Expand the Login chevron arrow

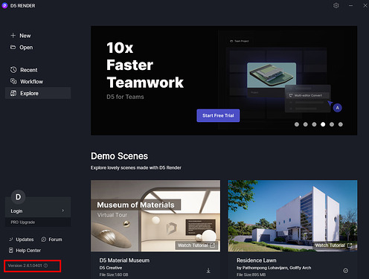pos(63,211)
